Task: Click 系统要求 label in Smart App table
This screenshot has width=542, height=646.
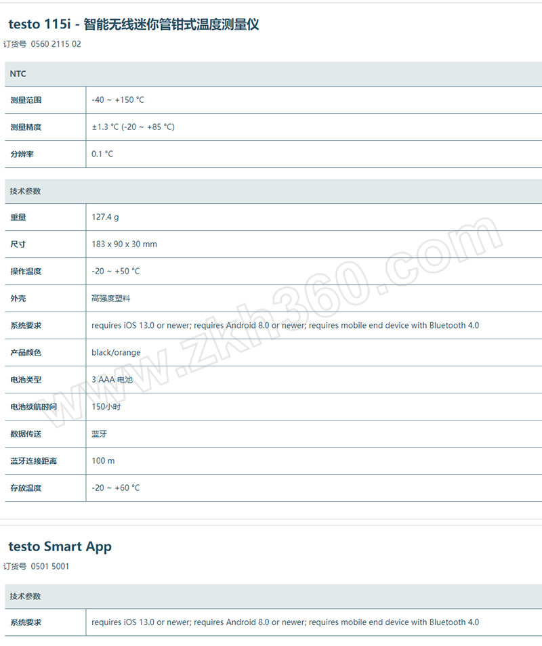Action: [26, 622]
